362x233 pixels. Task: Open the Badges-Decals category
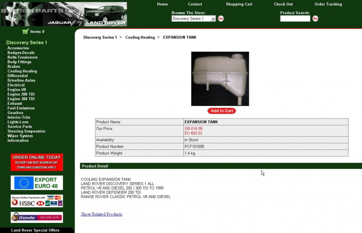tap(21, 53)
